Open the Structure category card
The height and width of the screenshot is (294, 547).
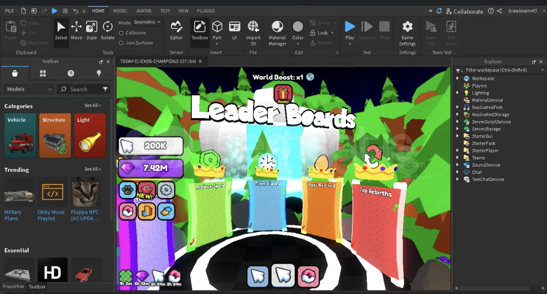[x=55, y=136]
